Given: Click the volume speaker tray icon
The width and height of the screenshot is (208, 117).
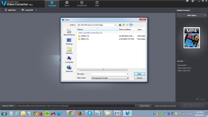Looking at the screenshot, I should point(191,114).
